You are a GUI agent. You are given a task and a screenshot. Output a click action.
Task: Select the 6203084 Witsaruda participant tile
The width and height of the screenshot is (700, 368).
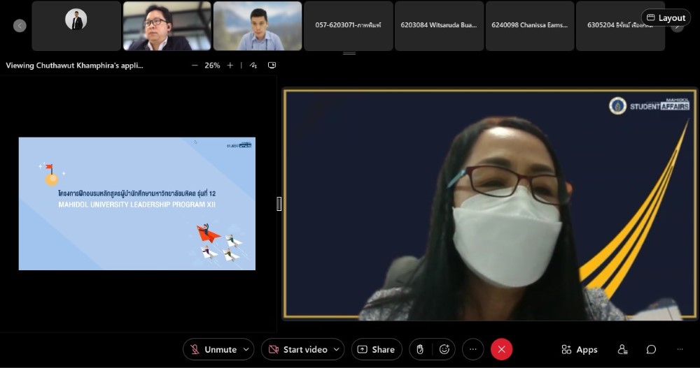tap(439, 25)
